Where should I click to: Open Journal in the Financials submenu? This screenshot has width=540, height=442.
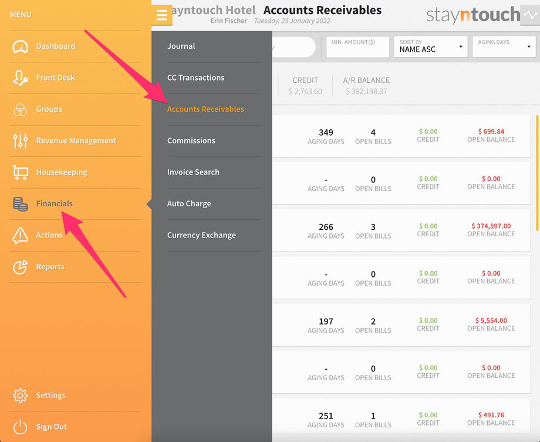[181, 46]
